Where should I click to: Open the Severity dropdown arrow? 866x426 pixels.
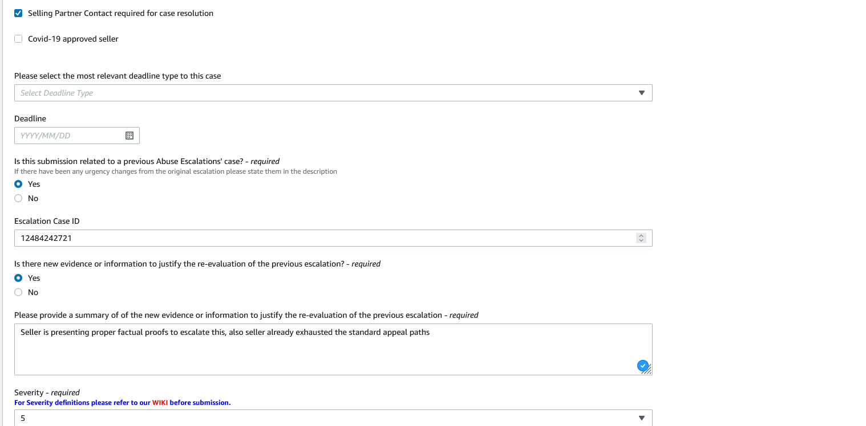pos(641,418)
